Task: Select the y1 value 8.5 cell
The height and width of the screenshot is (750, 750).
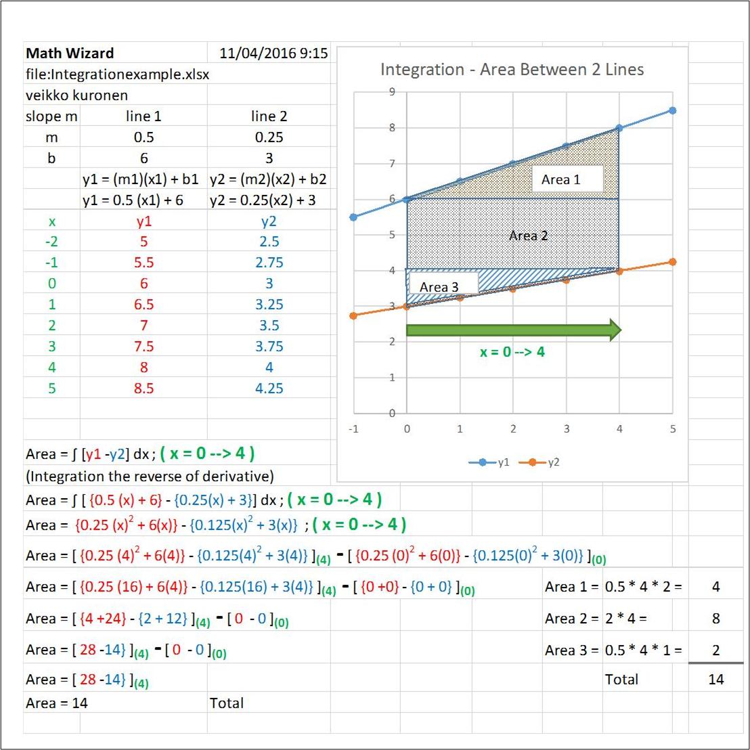Action: [144, 389]
